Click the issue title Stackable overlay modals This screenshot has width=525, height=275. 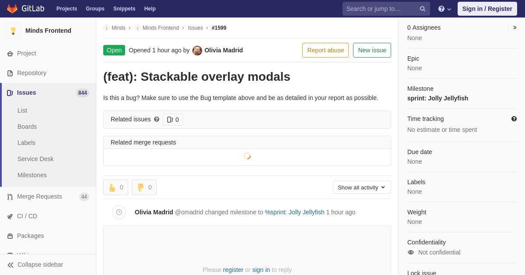coord(197,77)
